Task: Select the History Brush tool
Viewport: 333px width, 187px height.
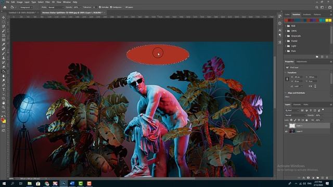Action: click(x=4, y=62)
